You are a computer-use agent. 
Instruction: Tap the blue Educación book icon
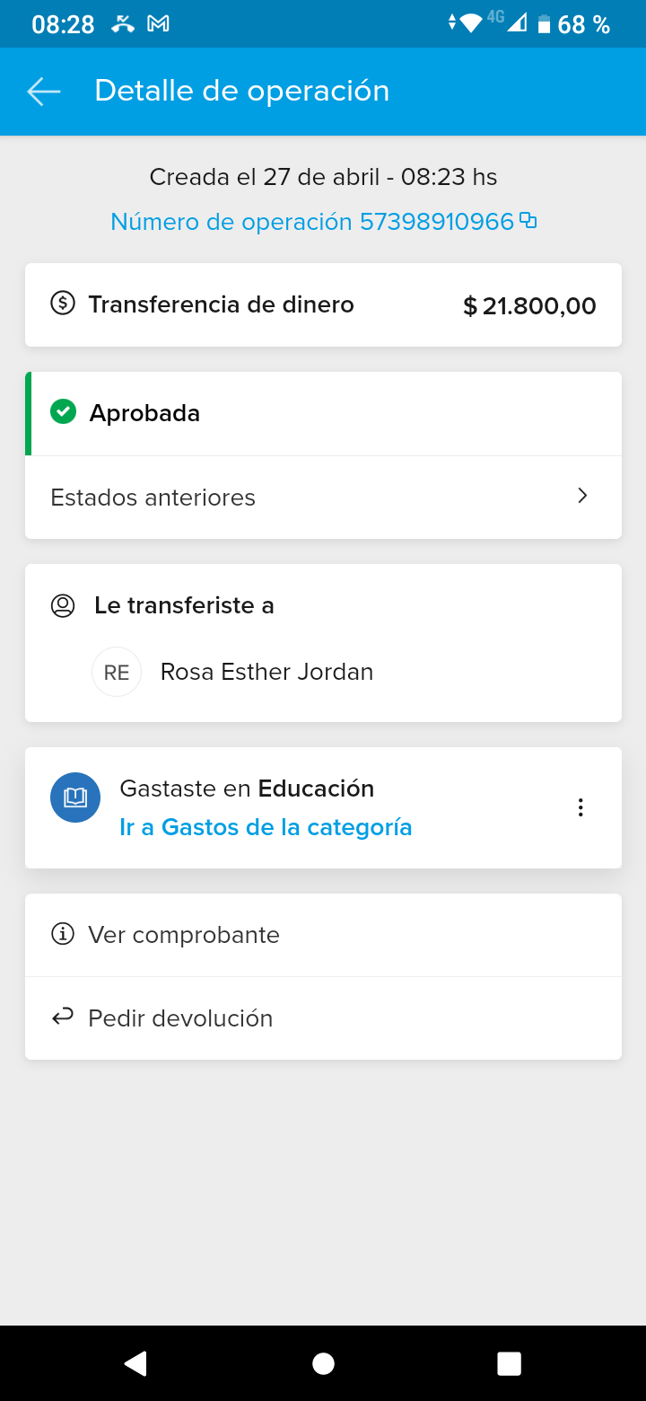tap(75, 797)
